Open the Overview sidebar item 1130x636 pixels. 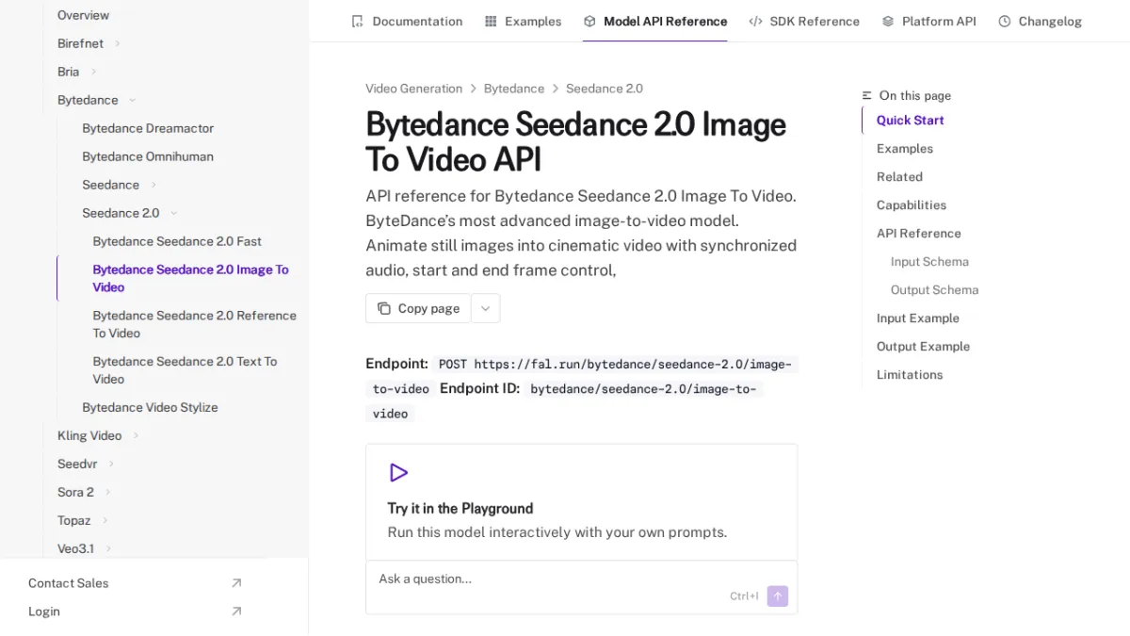coord(83,15)
